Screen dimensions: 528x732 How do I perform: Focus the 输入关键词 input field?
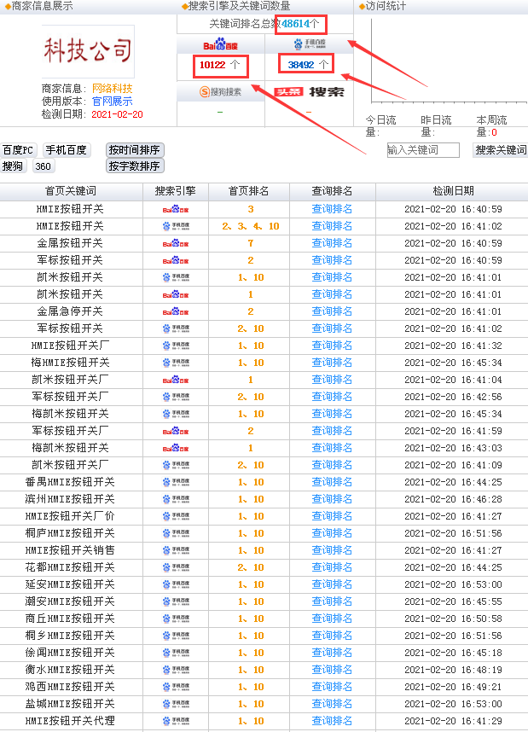point(423,150)
